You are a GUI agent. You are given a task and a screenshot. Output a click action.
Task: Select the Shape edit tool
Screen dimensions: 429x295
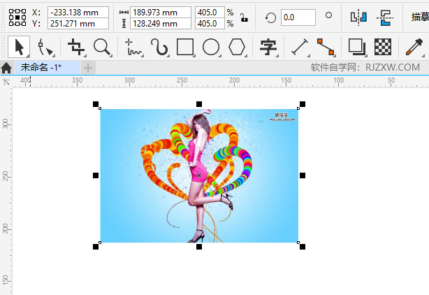(x=45, y=47)
